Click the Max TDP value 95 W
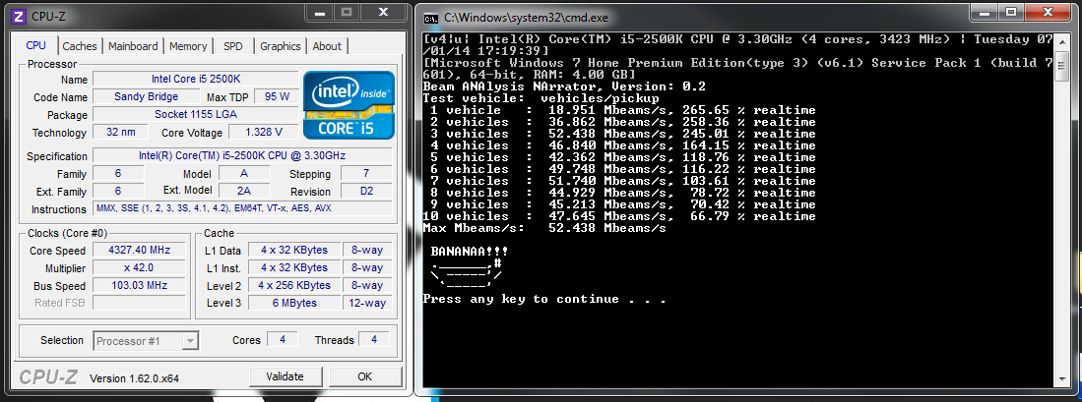This screenshot has width=1082, height=402. pyautogui.click(x=276, y=96)
